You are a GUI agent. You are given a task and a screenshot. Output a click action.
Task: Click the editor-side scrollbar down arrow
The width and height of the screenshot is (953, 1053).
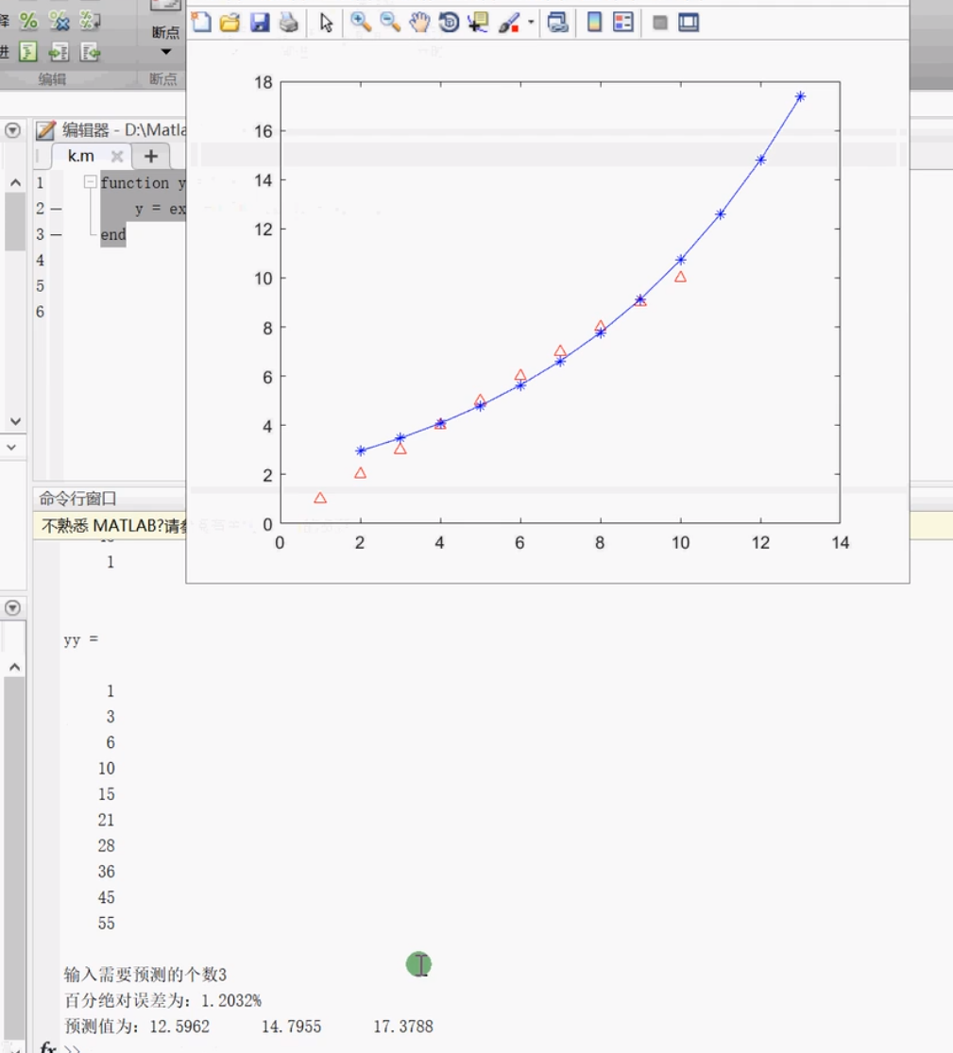[x=15, y=421]
